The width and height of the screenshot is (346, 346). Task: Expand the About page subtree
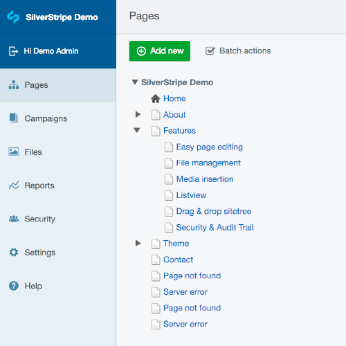[138, 114]
